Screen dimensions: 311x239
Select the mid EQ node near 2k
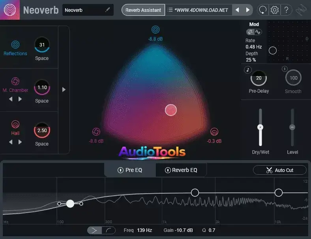[195, 192]
